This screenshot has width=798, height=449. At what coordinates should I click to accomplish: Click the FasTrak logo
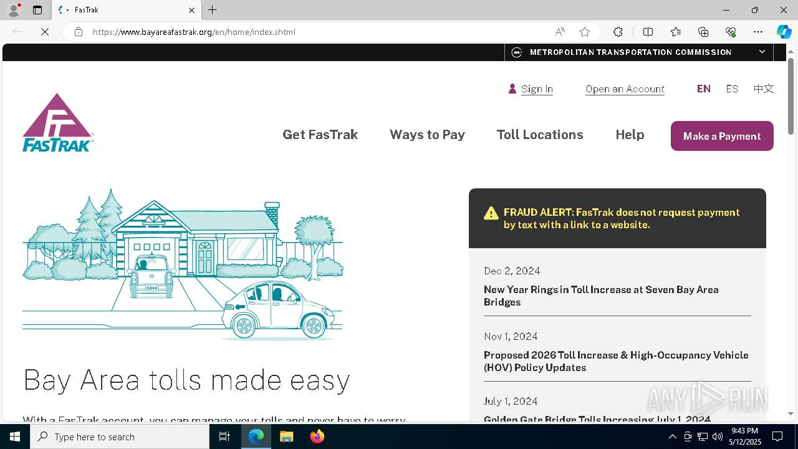58,123
